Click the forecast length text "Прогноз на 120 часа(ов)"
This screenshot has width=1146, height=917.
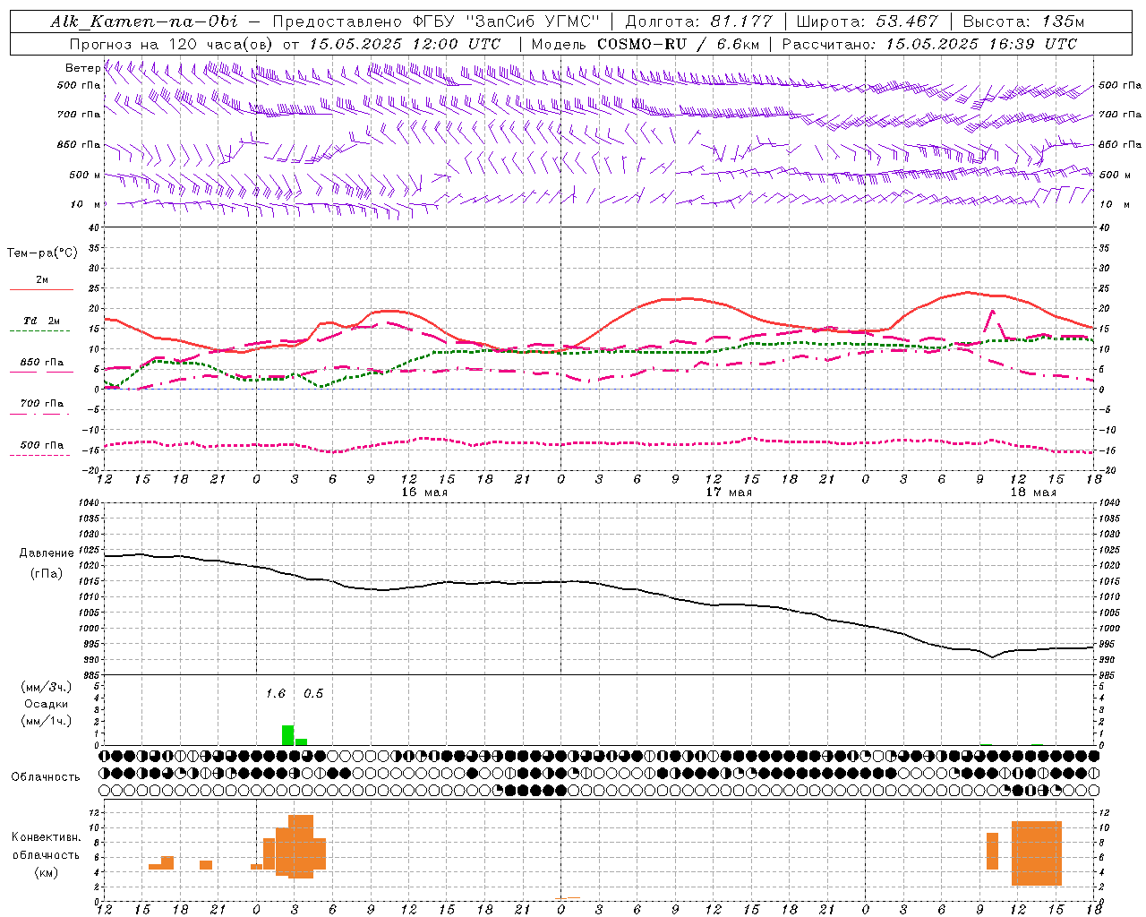(x=172, y=44)
